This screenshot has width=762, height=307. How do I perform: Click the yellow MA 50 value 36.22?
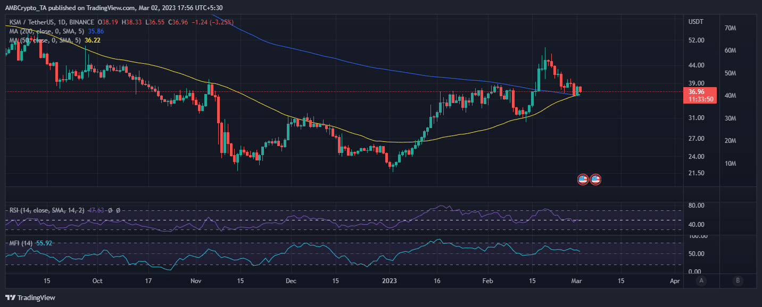click(x=93, y=40)
